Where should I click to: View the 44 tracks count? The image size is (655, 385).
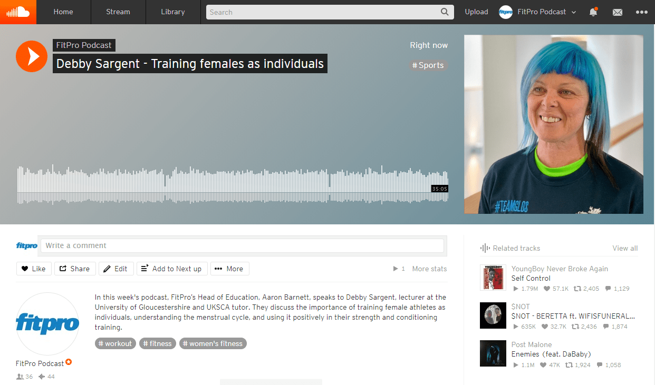click(x=46, y=377)
